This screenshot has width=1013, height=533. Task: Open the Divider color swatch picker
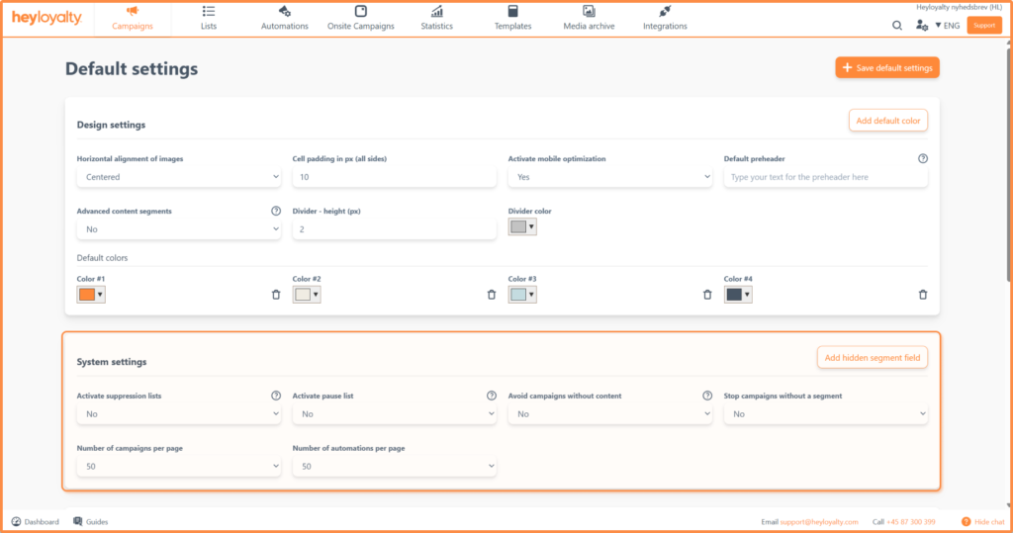[521, 227]
